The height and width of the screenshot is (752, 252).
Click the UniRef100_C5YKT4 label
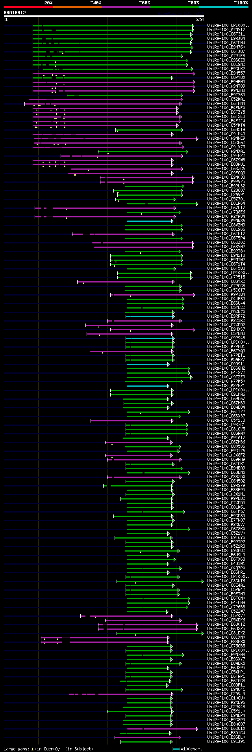(226, 125)
